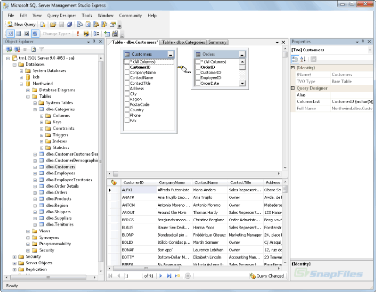This screenshot has height=292, width=376.
Task: Go to next record in results navigator
Action: point(161,276)
